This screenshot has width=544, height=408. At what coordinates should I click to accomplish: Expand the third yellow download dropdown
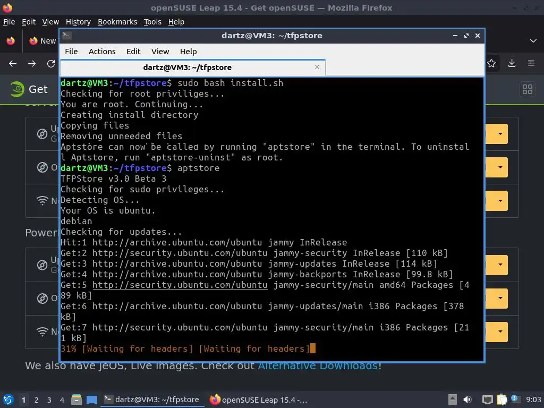(x=500, y=200)
